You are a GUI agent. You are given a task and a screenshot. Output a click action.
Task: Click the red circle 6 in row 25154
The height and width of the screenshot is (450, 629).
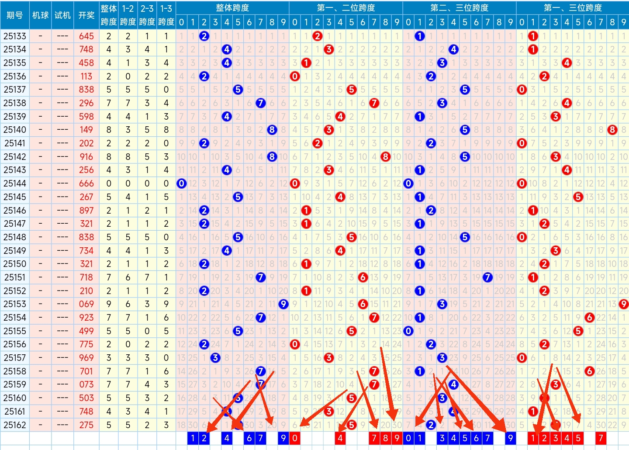(x=590, y=318)
